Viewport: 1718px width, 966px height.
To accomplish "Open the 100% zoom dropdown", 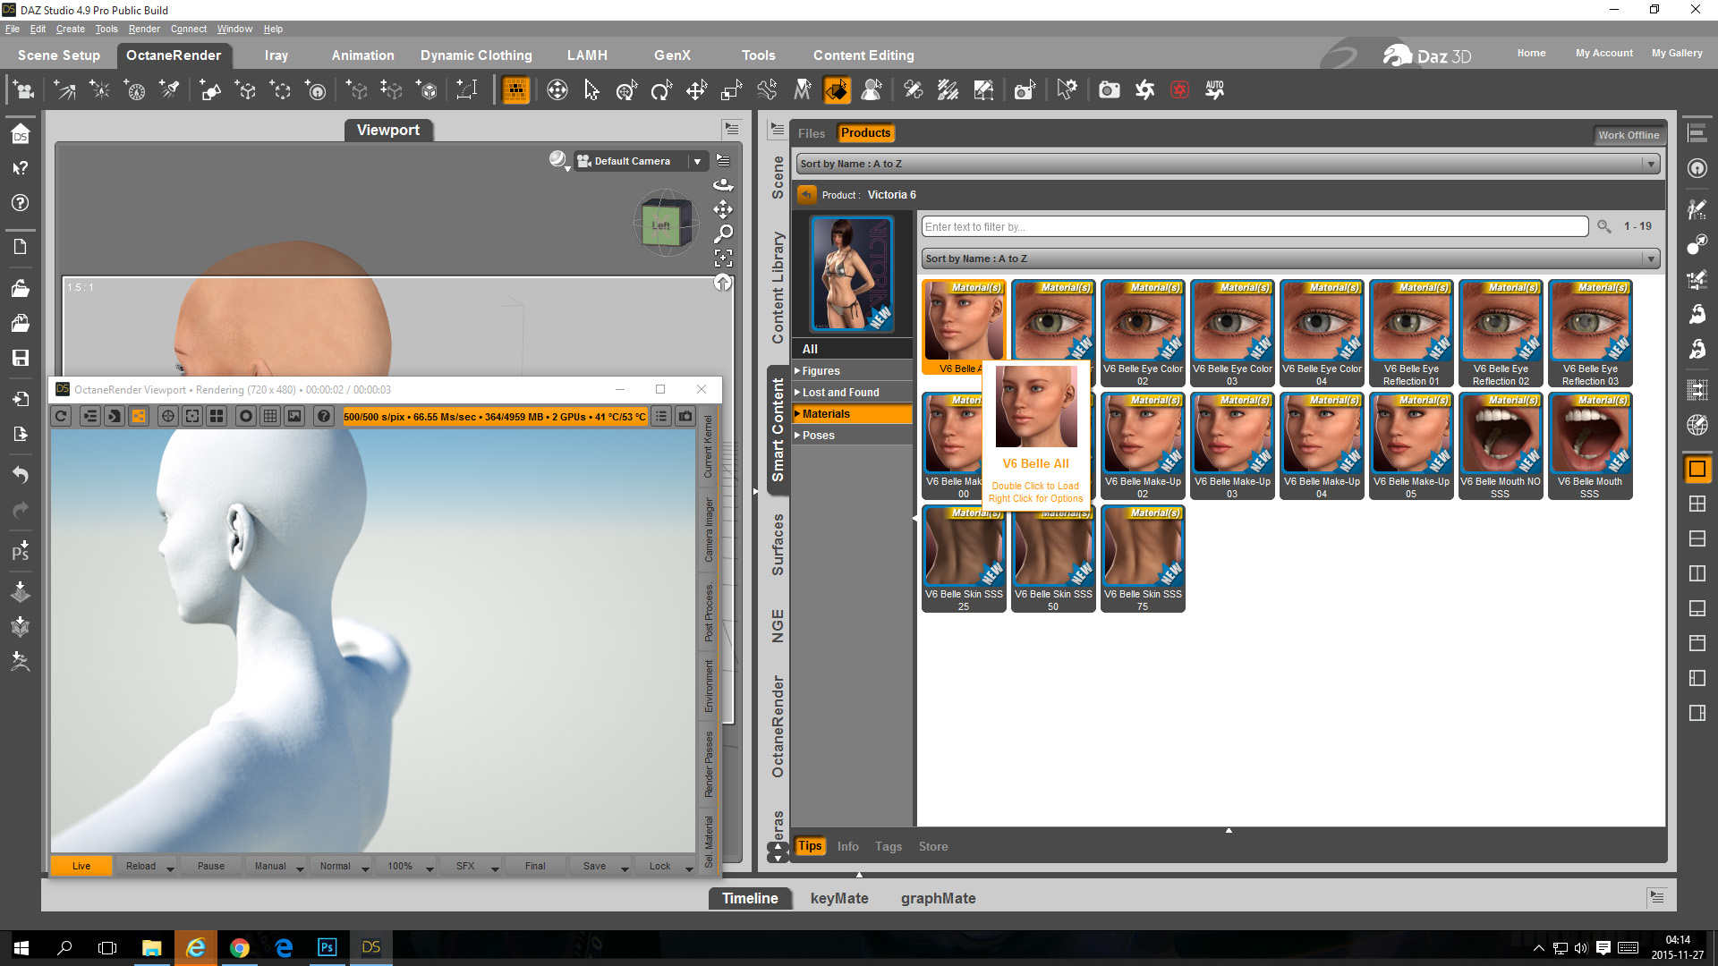I will pyautogui.click(x=406, y=866).
